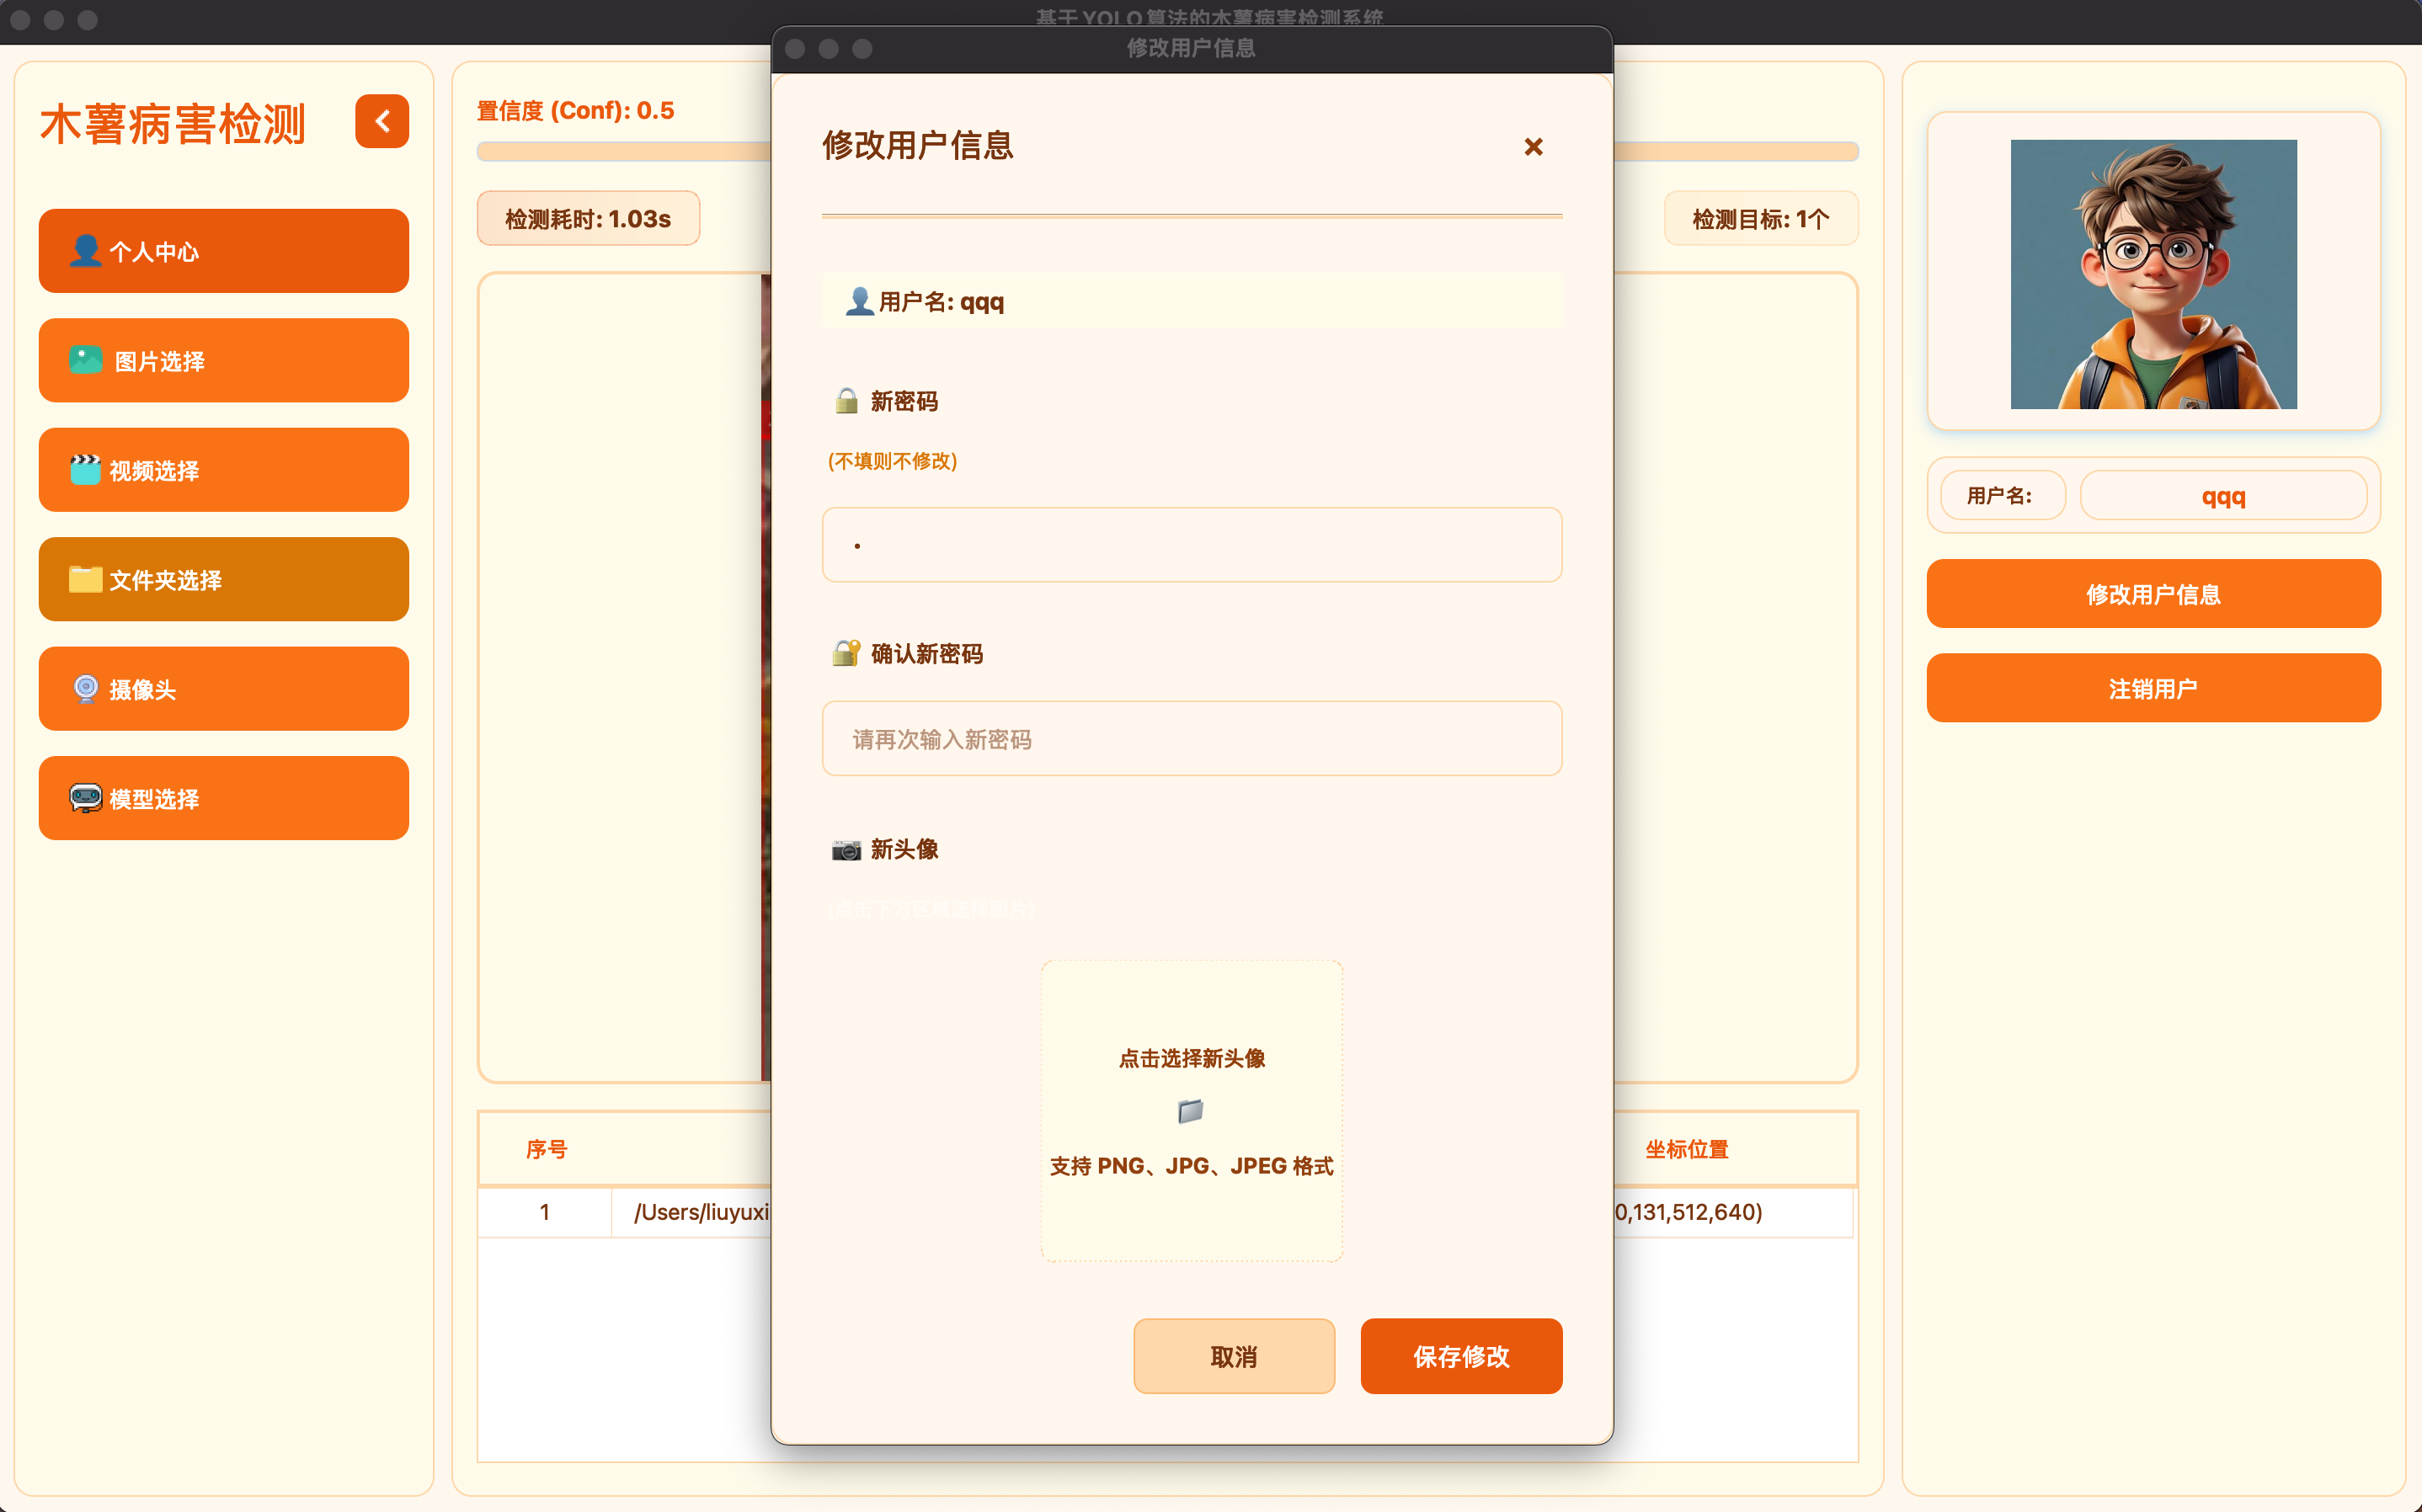Viewport: 2422px width, 1512px height.
Task: Open 个人中心 via its user icon
Action: tap(85, 251)
